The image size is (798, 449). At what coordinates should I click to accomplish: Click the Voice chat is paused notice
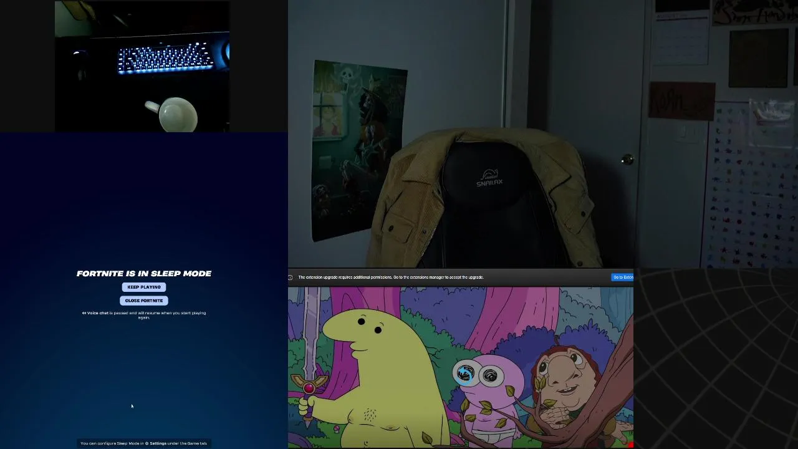point(144,315)
